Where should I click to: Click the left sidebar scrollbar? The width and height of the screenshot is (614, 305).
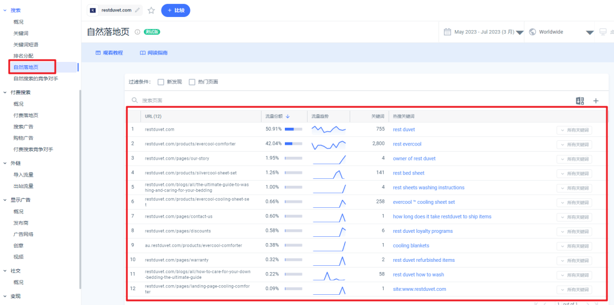click(x=80, y=189)
